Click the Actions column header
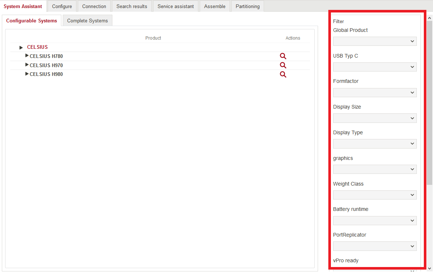 pyautogui.click(x=293, y=38)
